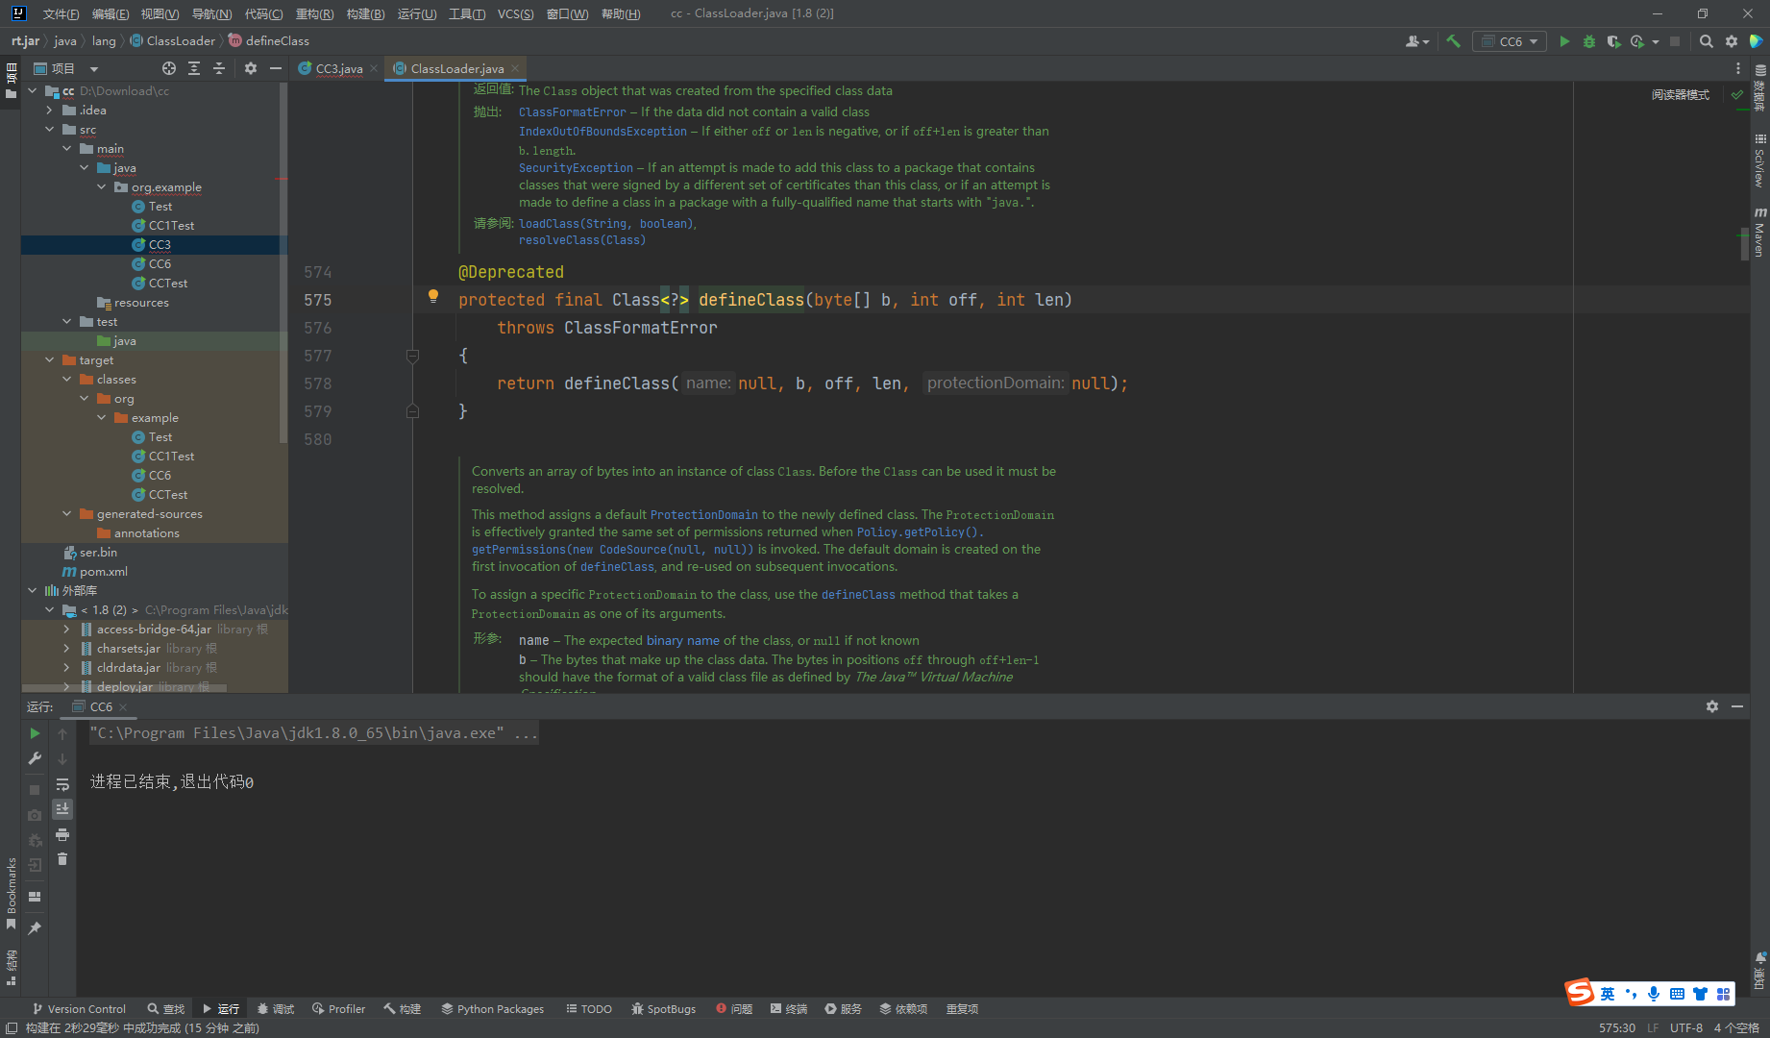The image size is (1770, 1038).
Task: Toggle the fold marker at line 579
Action: point(412,411)
